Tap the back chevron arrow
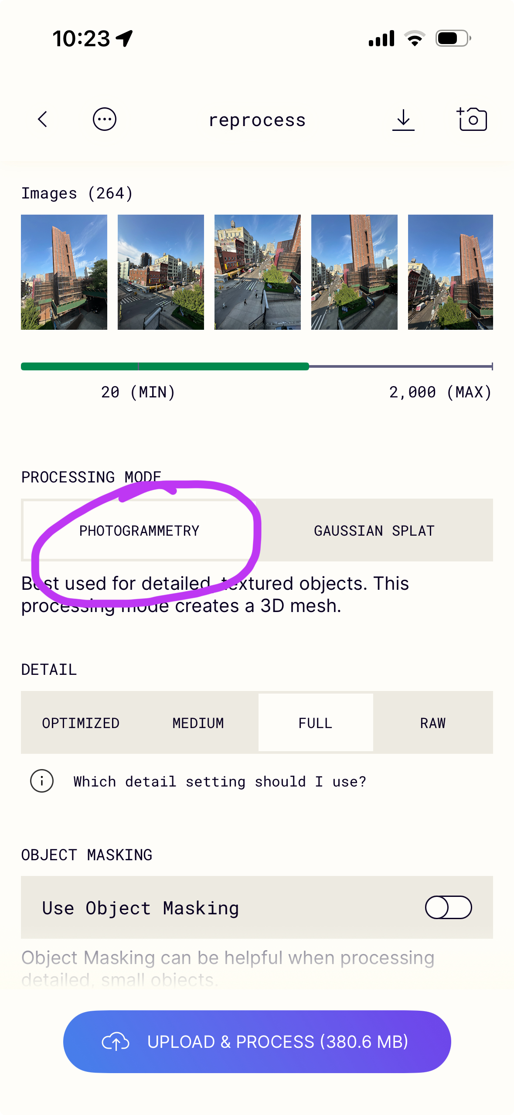Screen dimensions: 514x1115 43,119
